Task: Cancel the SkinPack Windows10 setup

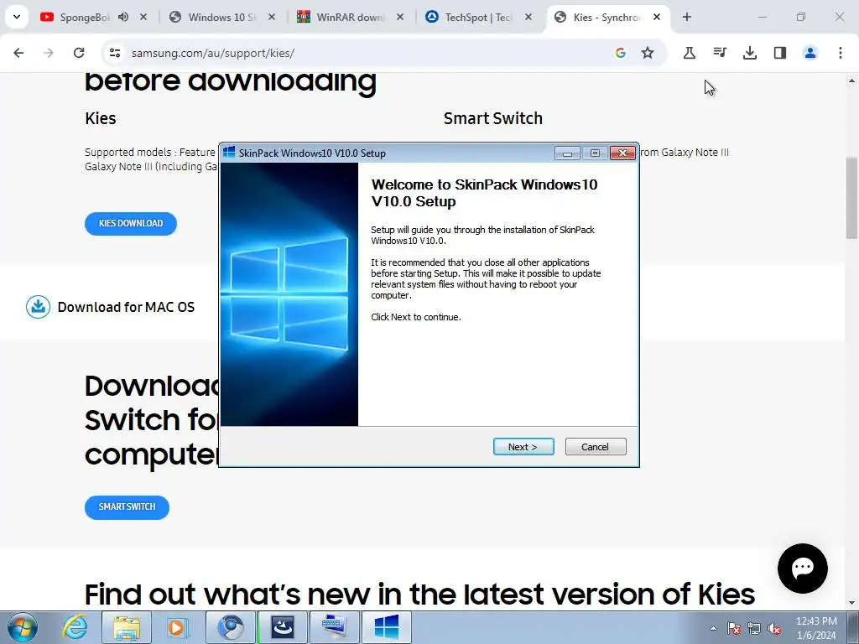Action: [x=596, y=446]
